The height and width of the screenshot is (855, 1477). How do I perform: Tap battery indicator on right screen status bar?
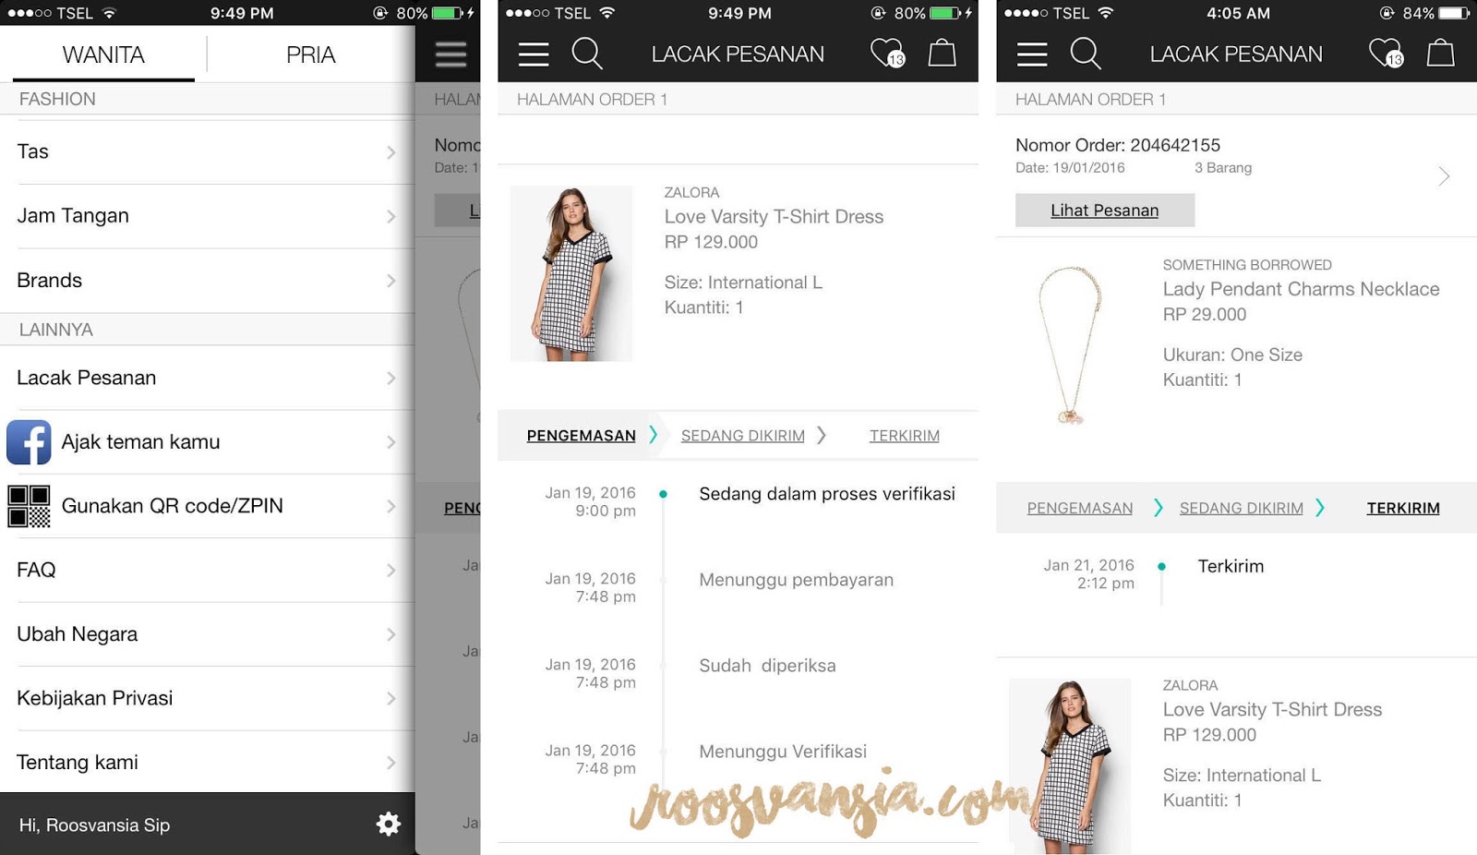pos(1454,13)
